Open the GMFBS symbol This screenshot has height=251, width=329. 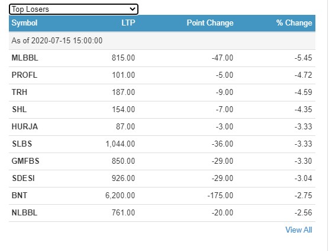pos(25,161)
